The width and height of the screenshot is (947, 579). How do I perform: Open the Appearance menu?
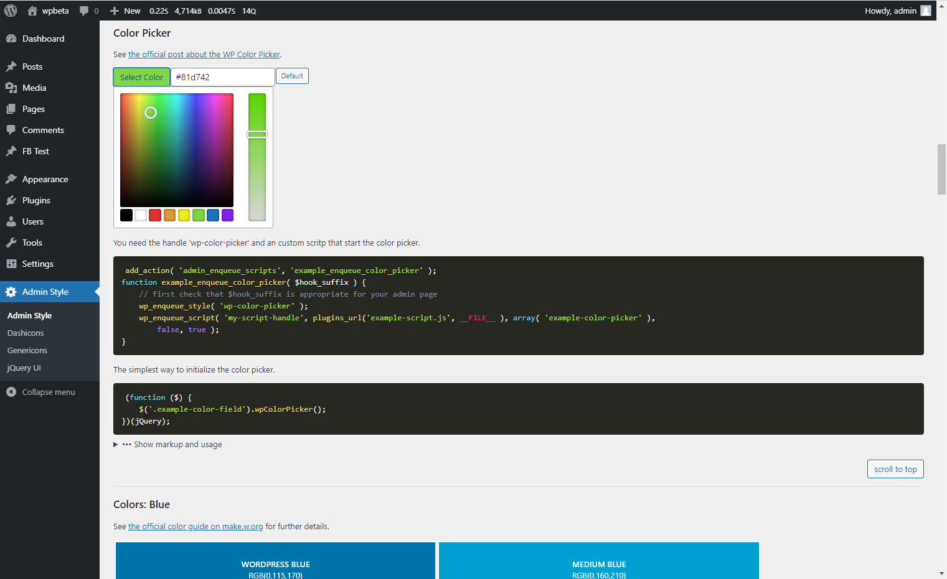pos(50,179)
